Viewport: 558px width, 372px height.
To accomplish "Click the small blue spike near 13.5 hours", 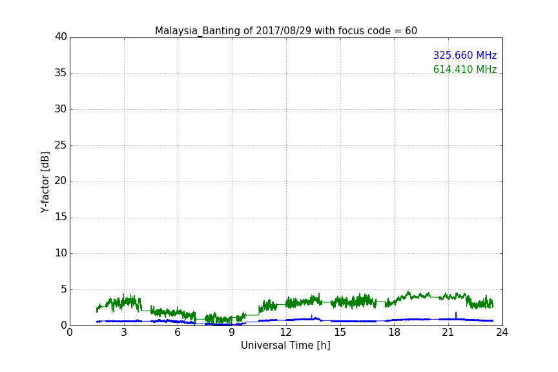I will pos(312,317).
